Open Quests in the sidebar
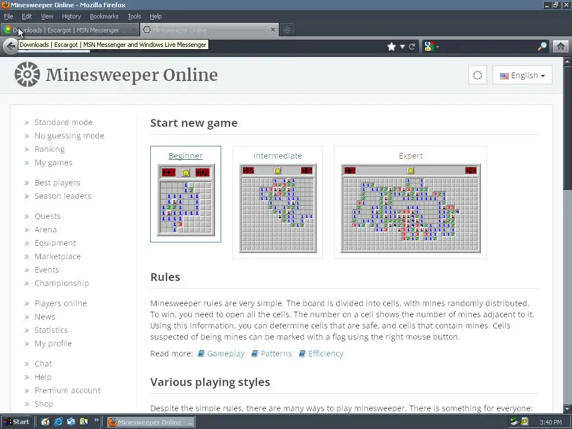Viewport: 572px width, 429px height. click(x=47, y=216)
